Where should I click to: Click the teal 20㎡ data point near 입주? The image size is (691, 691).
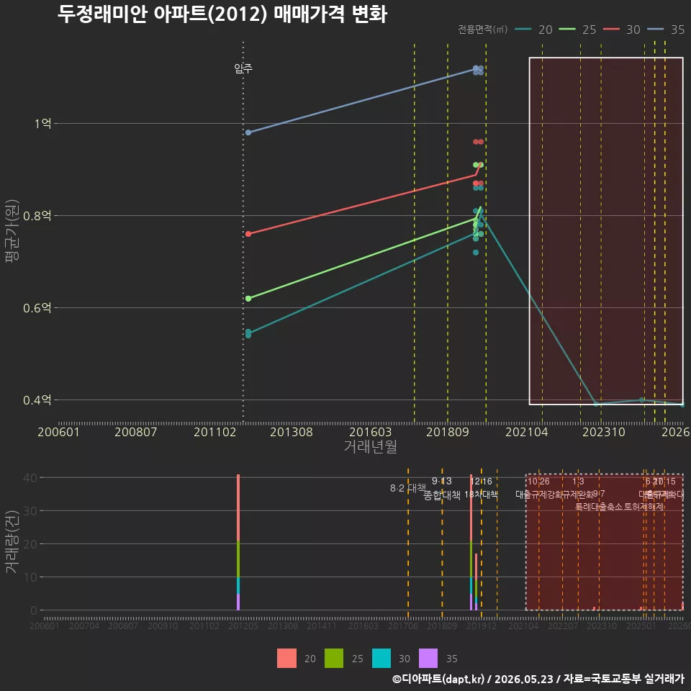[248, 333]
